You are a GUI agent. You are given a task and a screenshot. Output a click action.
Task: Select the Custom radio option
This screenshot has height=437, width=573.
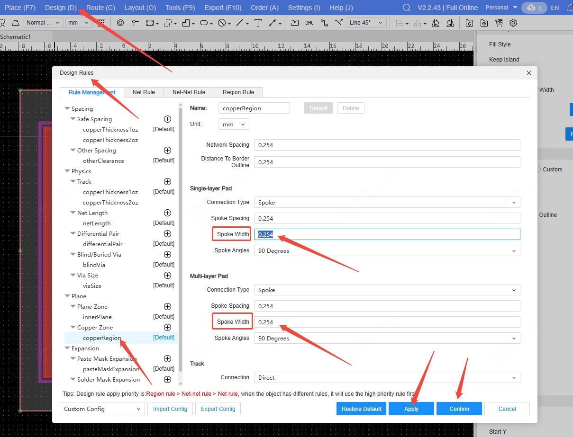coord(538,169)
